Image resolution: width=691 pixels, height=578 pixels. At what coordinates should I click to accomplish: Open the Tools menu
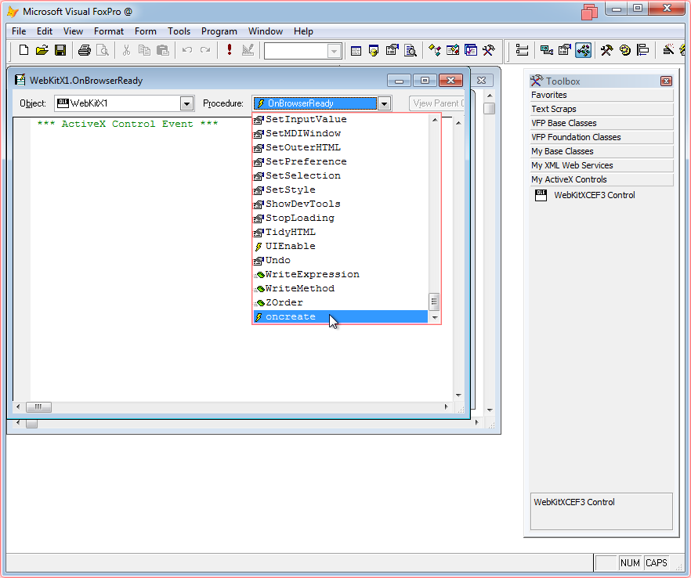click(179, 31)
